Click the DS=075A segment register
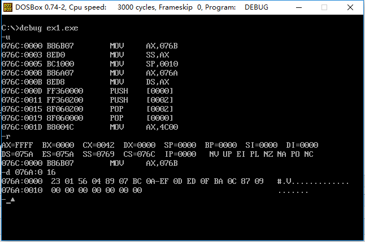The image size is (365, 242). click(17, 155)
